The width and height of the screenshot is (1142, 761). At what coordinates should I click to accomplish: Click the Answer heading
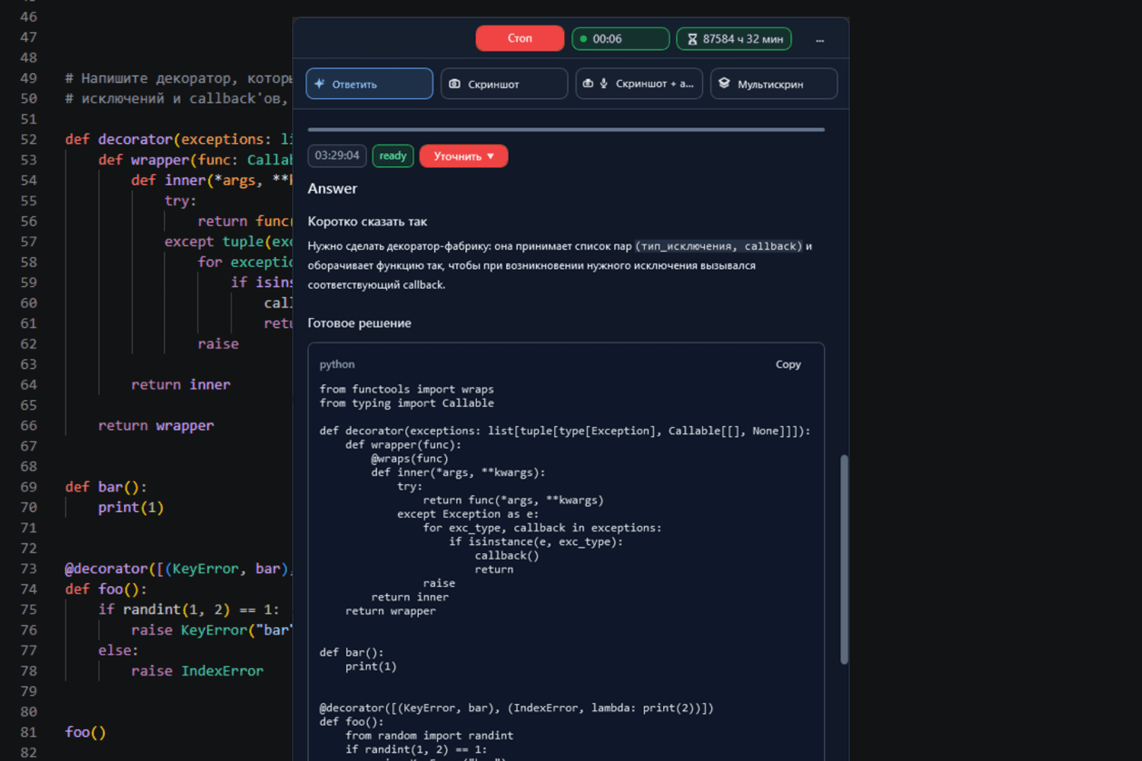point(332,189)
